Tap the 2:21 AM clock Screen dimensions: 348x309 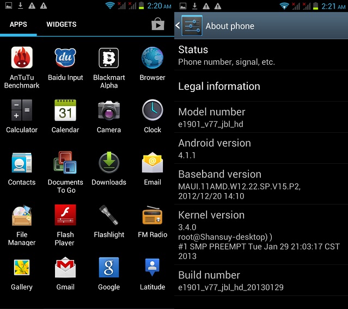coord(333,7)
